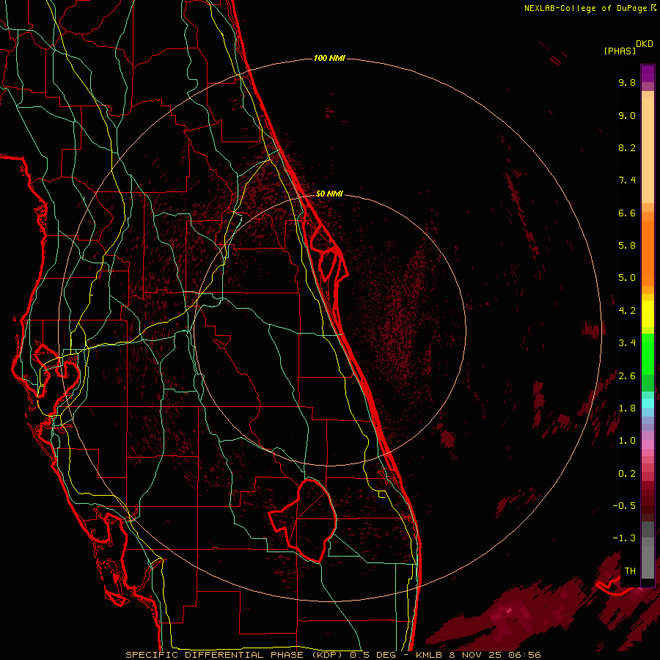Click the TH label at the scale bottom
Image resolution: width=660 pixels, height=660 pixels.
click(630, 571)
